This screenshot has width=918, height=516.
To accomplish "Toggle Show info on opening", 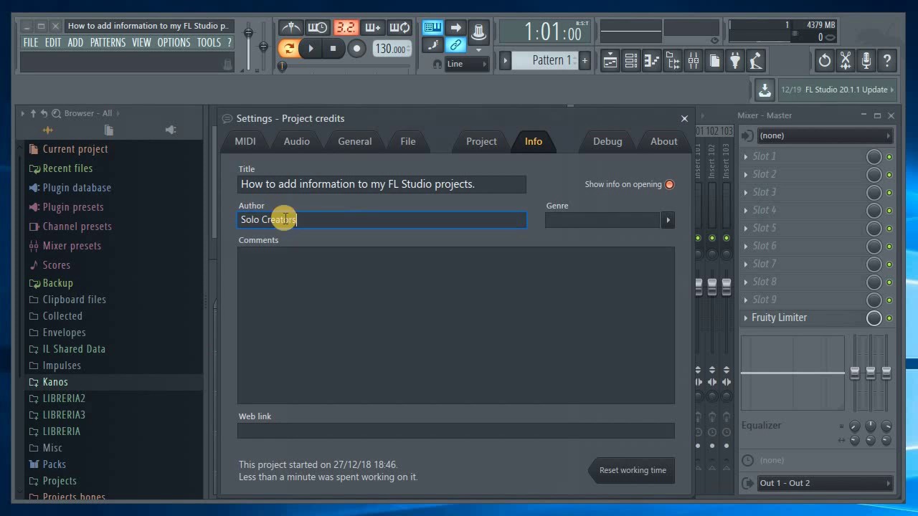I will coord(669,184).
